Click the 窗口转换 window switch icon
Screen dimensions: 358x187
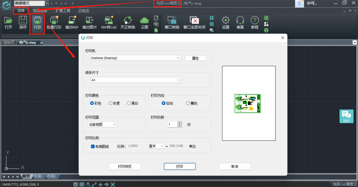(172, 23)
